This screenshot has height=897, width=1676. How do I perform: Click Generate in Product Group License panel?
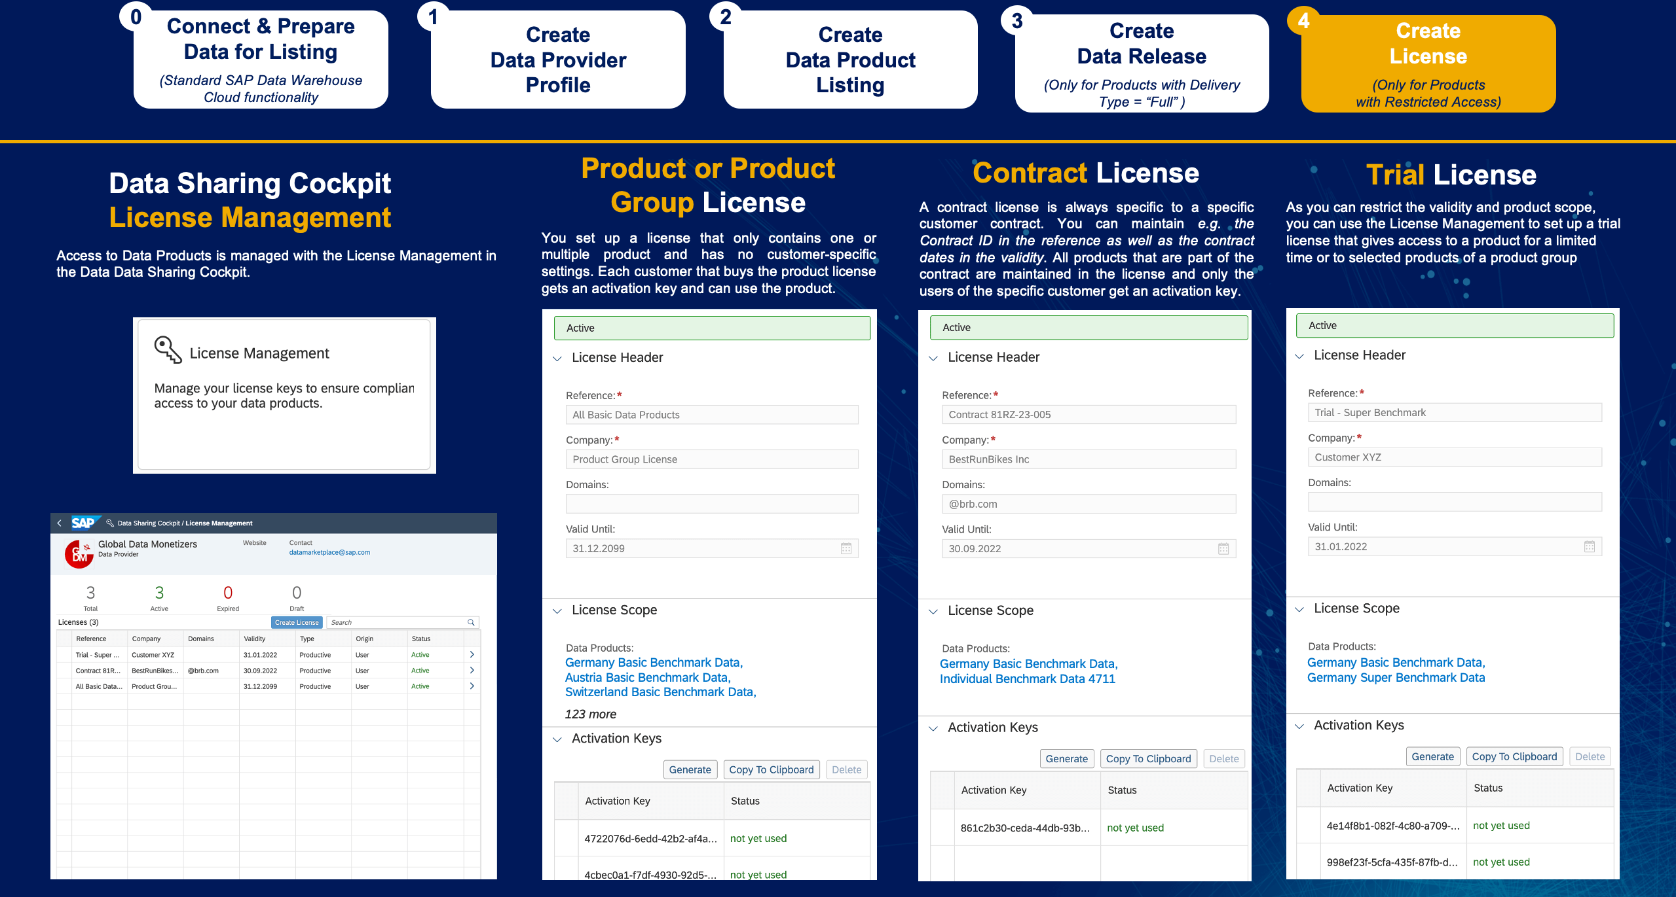[690, 769]
